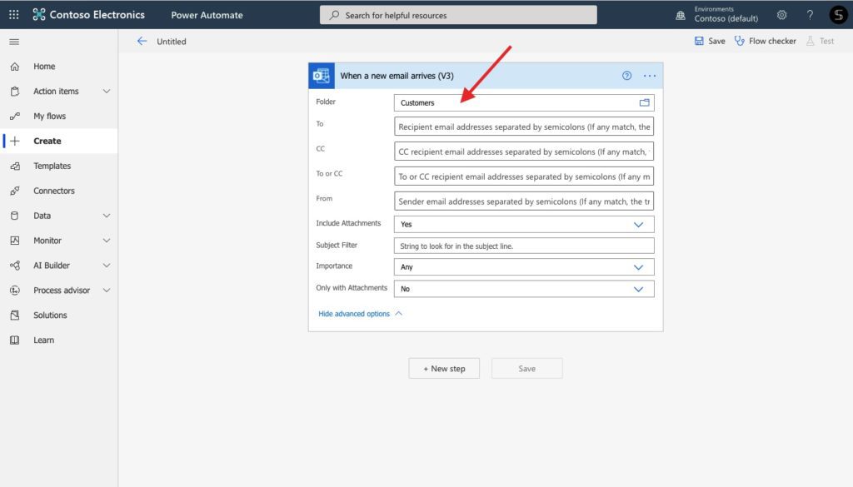Click the trigger title "When a new email arrives (V3)"
This screenshot has height=487, width=853.
tap(397, 76)
